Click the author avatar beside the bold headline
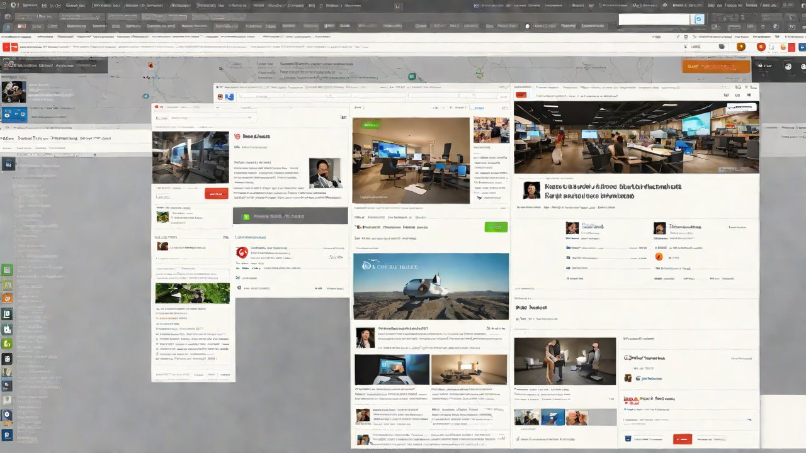The image size is (806, 453). coord(532,190)
